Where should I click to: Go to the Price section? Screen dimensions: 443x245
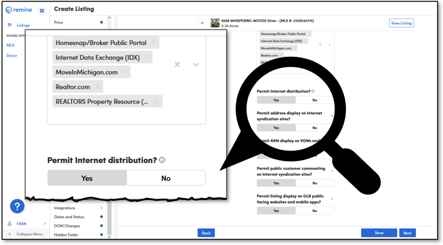point(58,22)
